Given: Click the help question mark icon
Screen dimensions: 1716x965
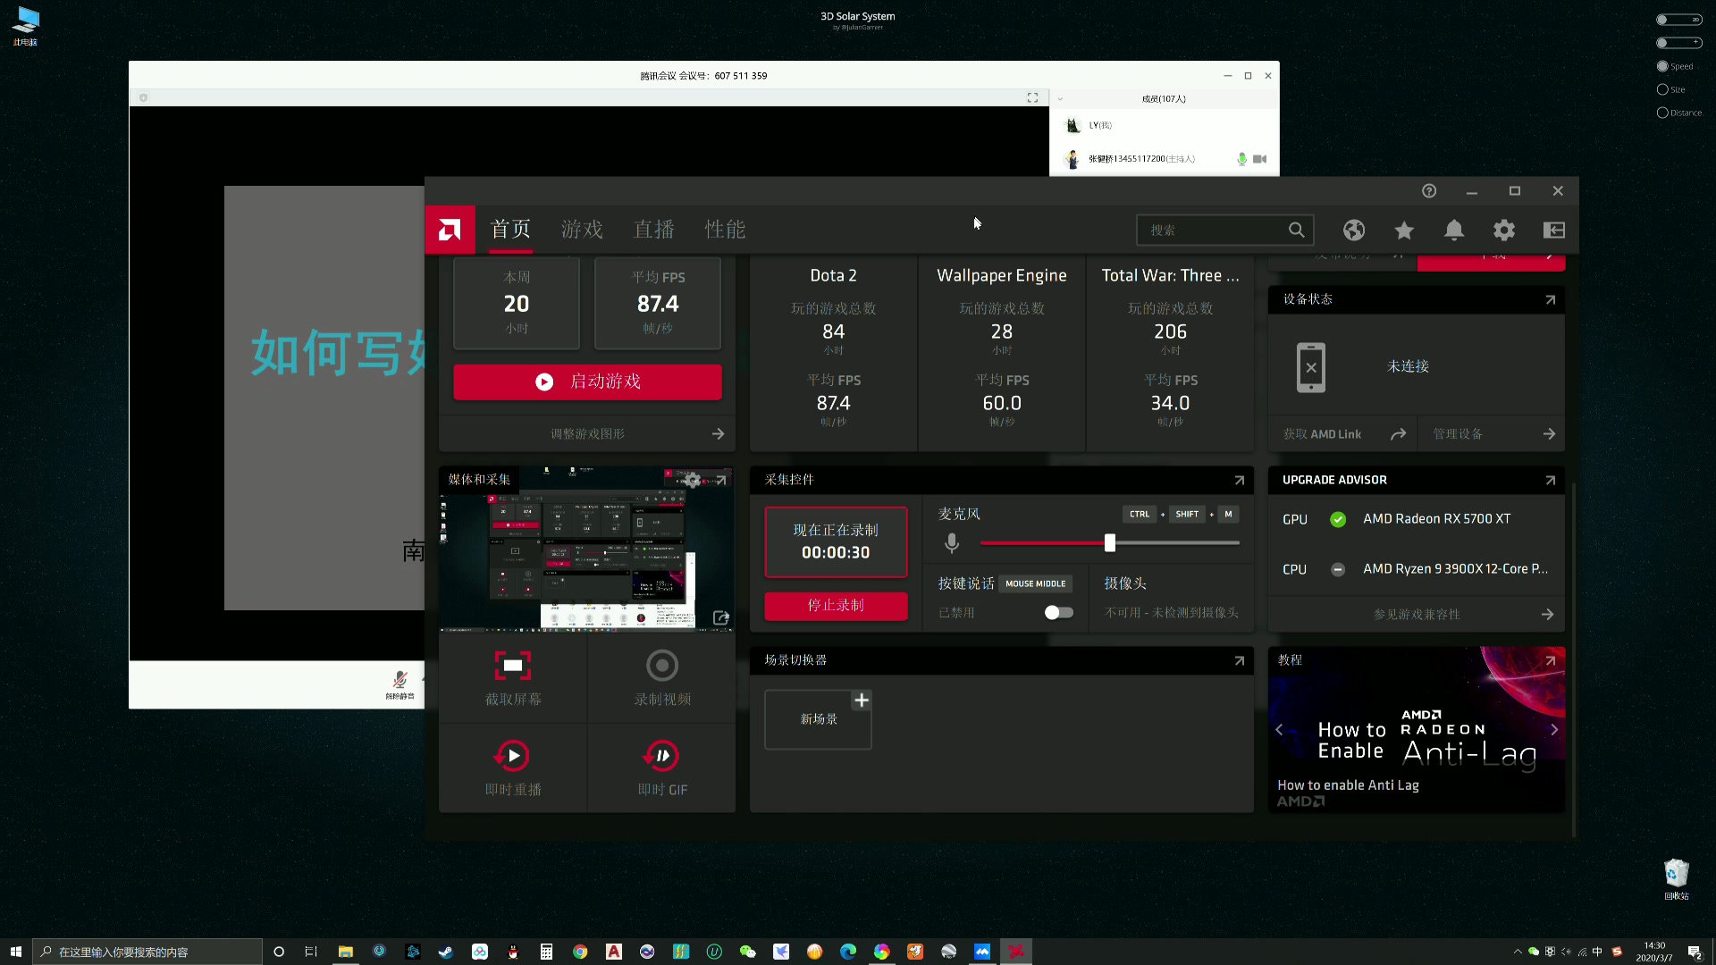Looking at the screenshot, I should [x=1429, y=190].
